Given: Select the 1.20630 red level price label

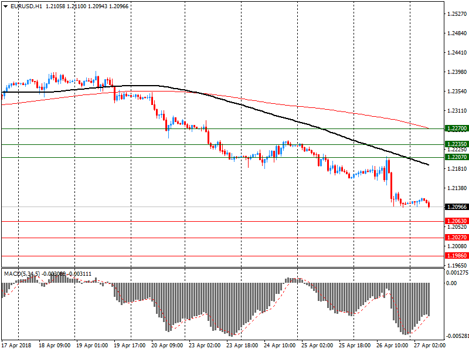Looking at the screenshot, I should 457,221.
